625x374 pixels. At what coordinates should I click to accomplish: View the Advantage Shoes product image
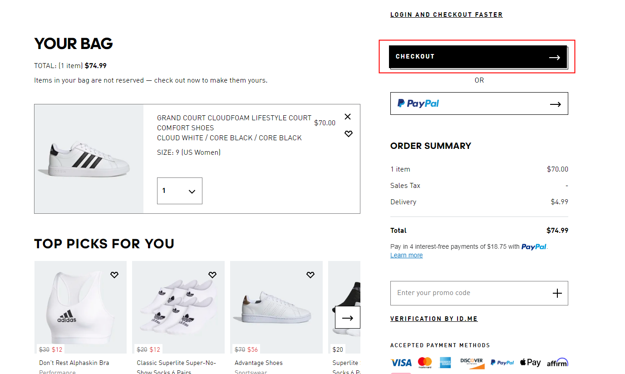pos(276,307)
